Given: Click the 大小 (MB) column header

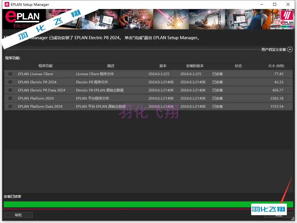Looking at the screenshot, I should click(x=276, y=66).
